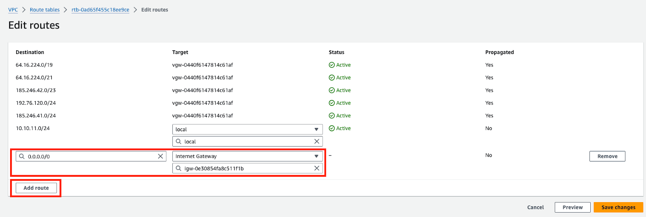
Task: Click the Active check icon for 64.16.224.0/19
Action: [331, 65]
